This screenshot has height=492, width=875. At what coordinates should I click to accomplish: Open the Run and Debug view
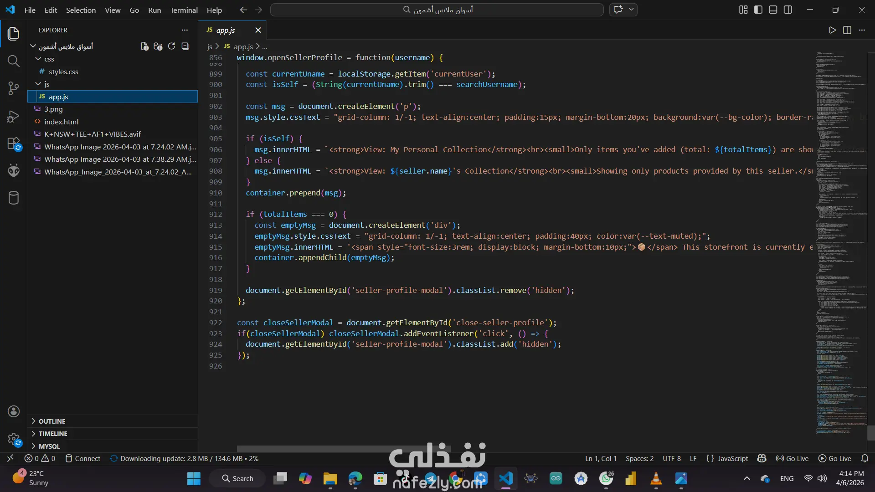coord(14,117)
